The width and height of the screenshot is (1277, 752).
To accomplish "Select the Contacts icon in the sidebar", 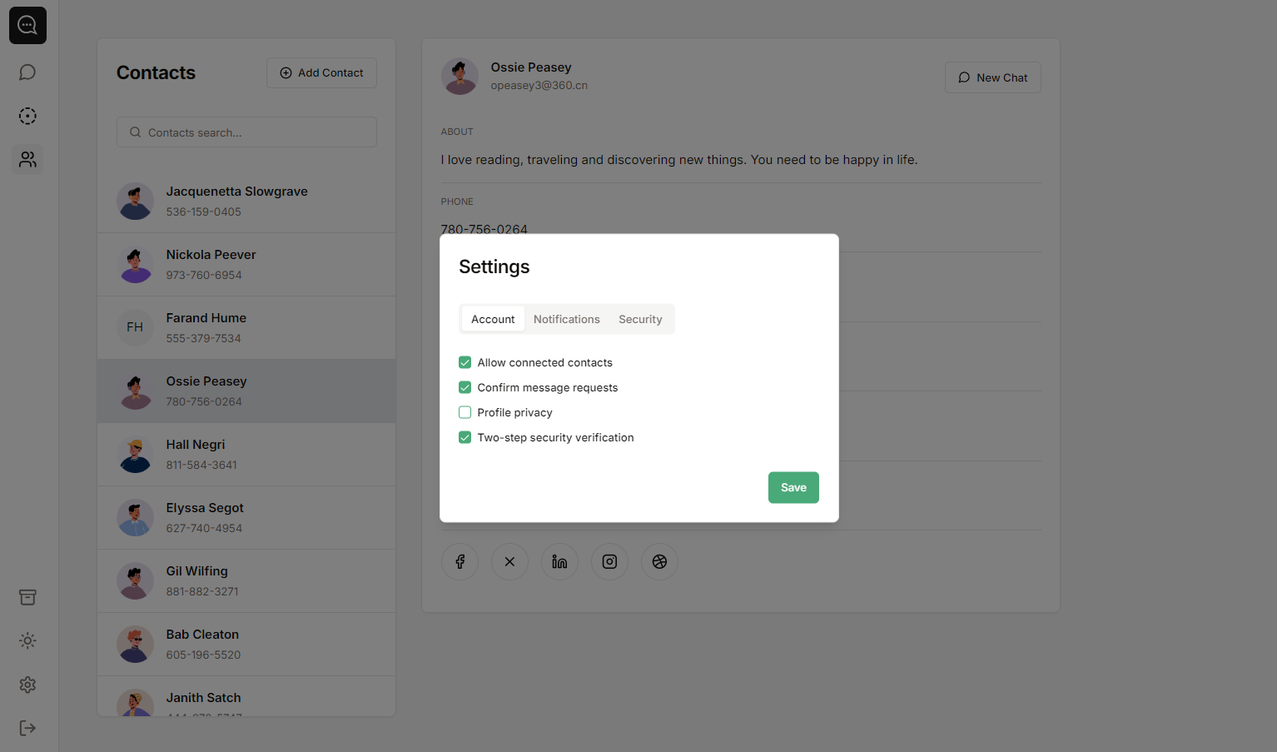I will 27,159.
